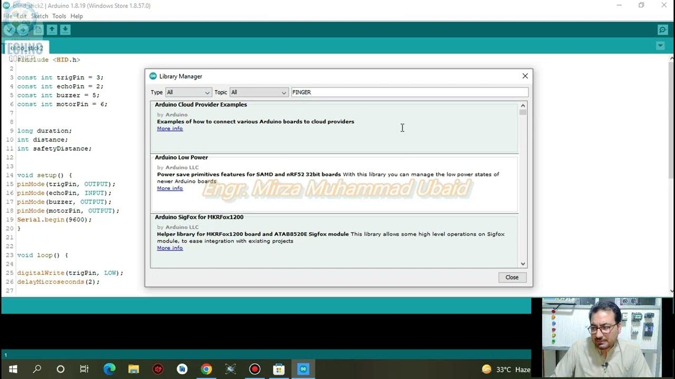
Task: Click code line 'long duration;'
Action: [44, 131]
